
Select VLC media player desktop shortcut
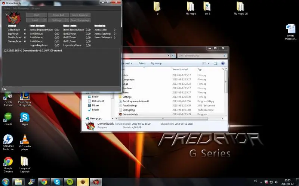[x=25, y=142]
